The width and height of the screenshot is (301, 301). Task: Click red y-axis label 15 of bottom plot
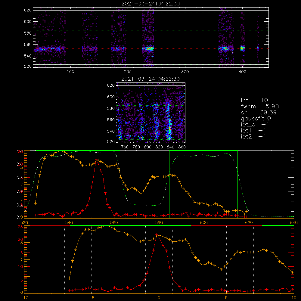[20, 253]
